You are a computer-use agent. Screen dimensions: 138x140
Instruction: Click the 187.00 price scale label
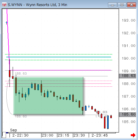tap(128, 97)
